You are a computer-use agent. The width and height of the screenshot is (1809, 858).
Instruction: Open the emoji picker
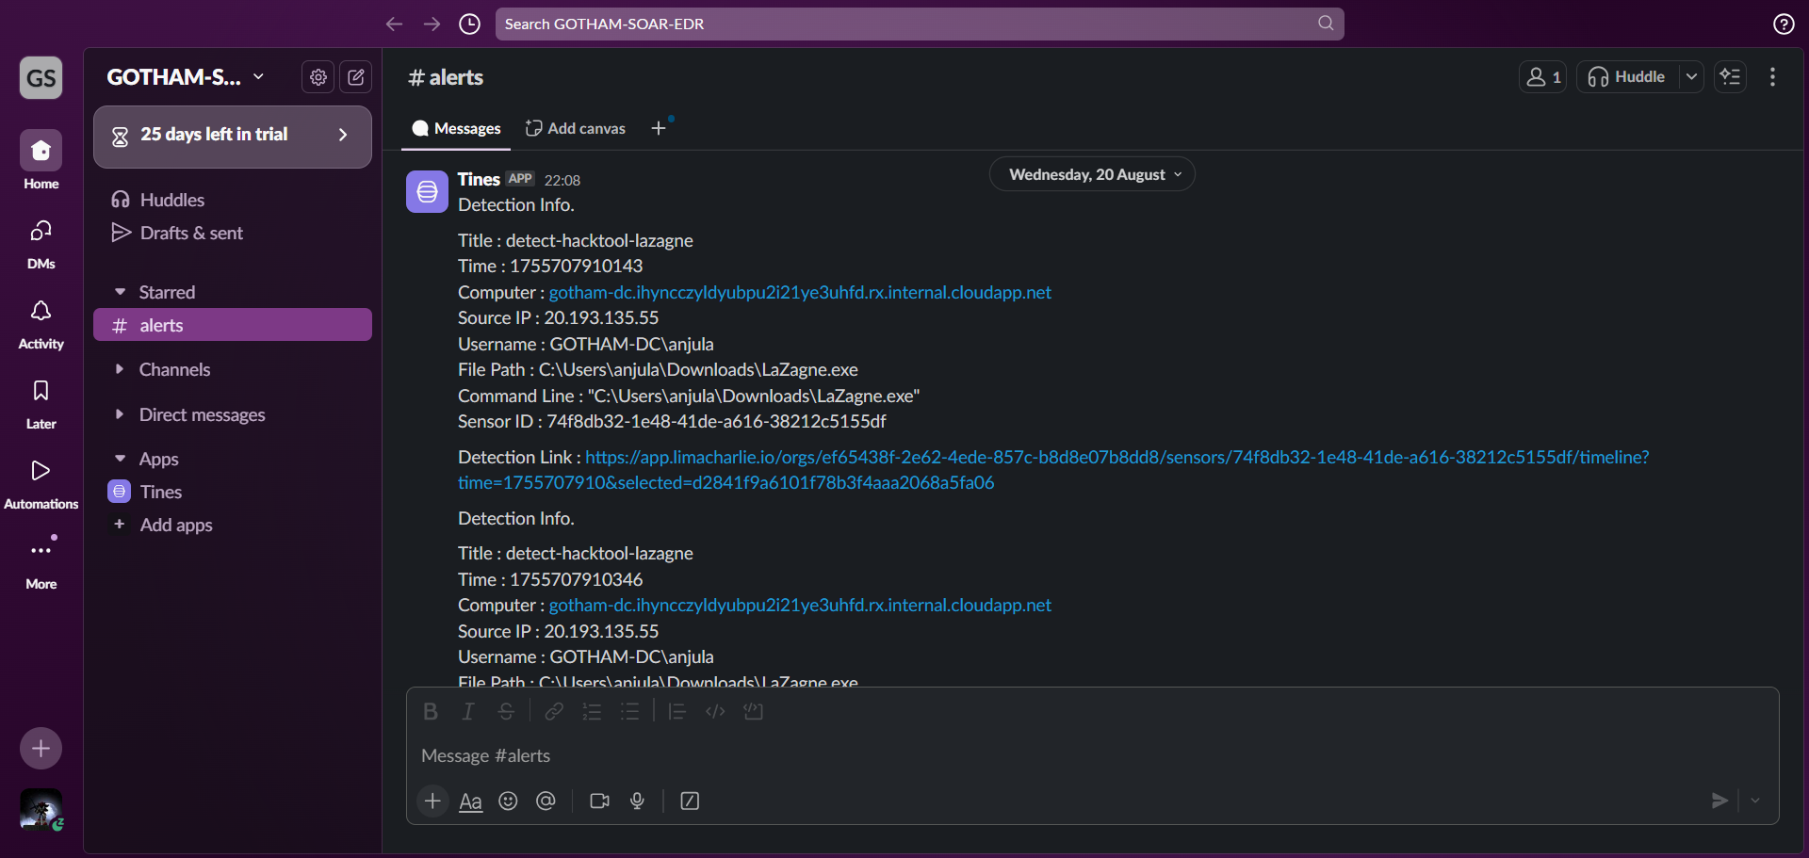(x=508, y=801)
